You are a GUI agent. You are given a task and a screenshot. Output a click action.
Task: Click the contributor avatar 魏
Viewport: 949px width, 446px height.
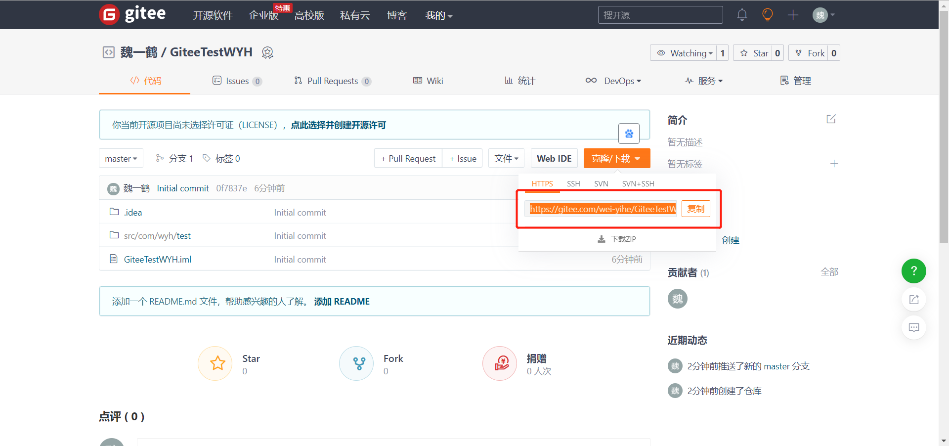(678, 299)
